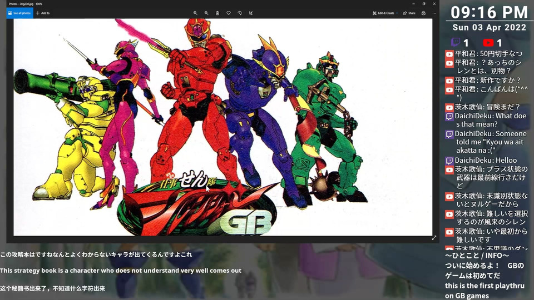Share the photo
The height and width of the screenshot is (300, 534).
coord(409,13)
